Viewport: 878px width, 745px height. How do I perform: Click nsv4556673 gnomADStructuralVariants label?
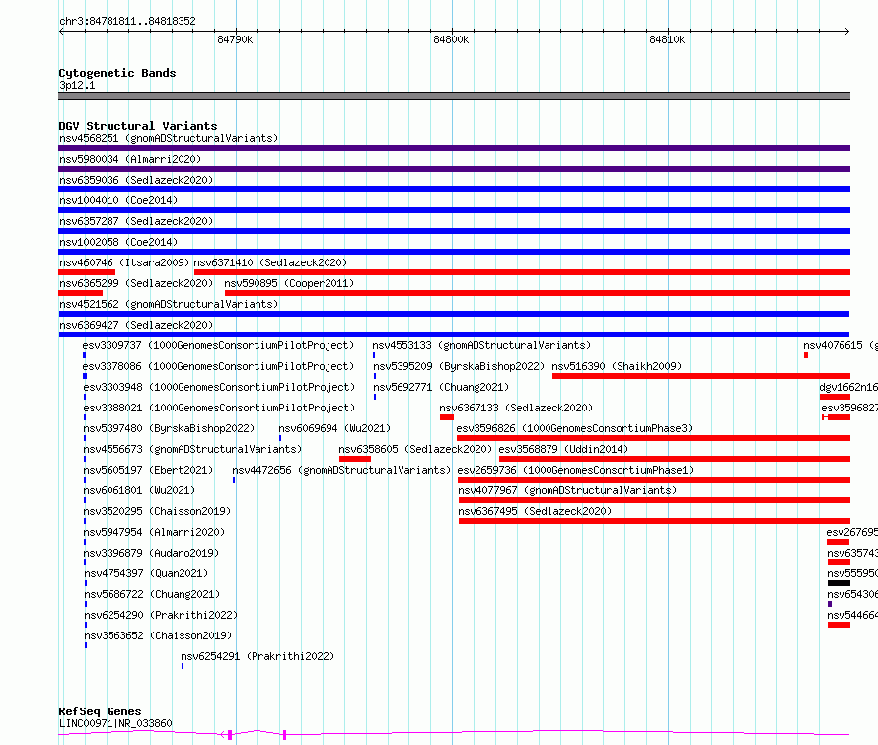pyautogui.click(x=192, y=449)
